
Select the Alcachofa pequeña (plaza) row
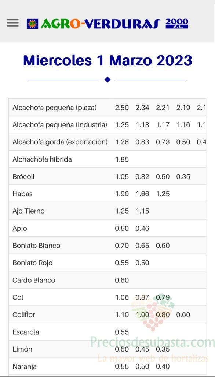[x=107, y=108]
